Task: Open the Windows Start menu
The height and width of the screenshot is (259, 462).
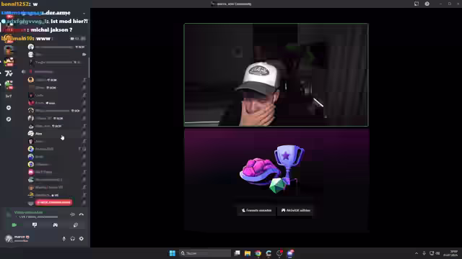Action: [173, 253]
